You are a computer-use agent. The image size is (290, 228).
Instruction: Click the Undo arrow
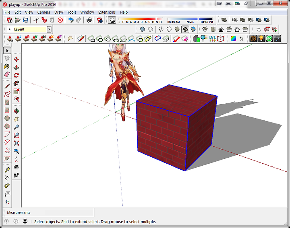71,20
